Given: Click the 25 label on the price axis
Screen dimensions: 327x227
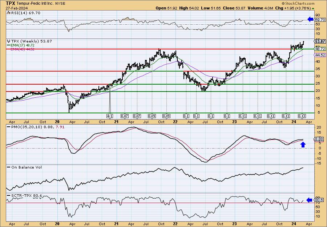Looking at the screenshot, I should point(318,84).
